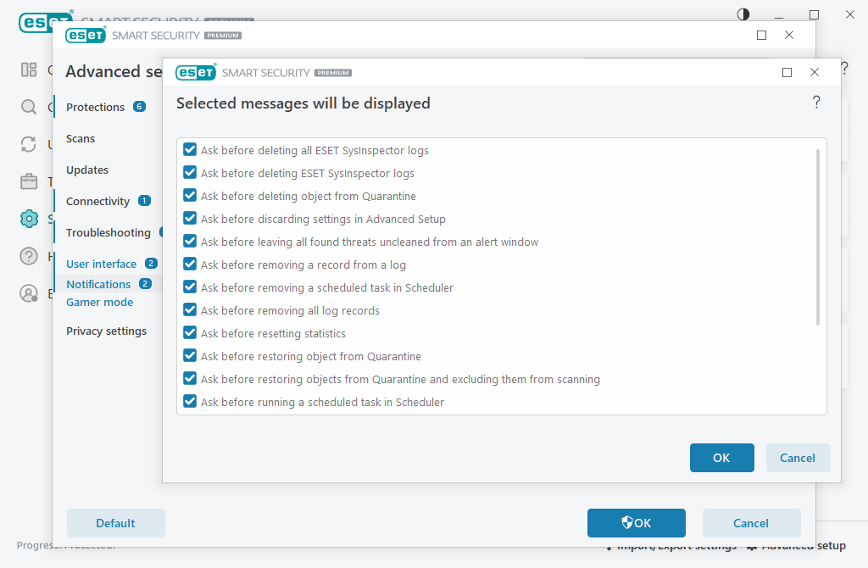Click the User interface count badge 2
The image size is (868, 568).
coord(151,264)
